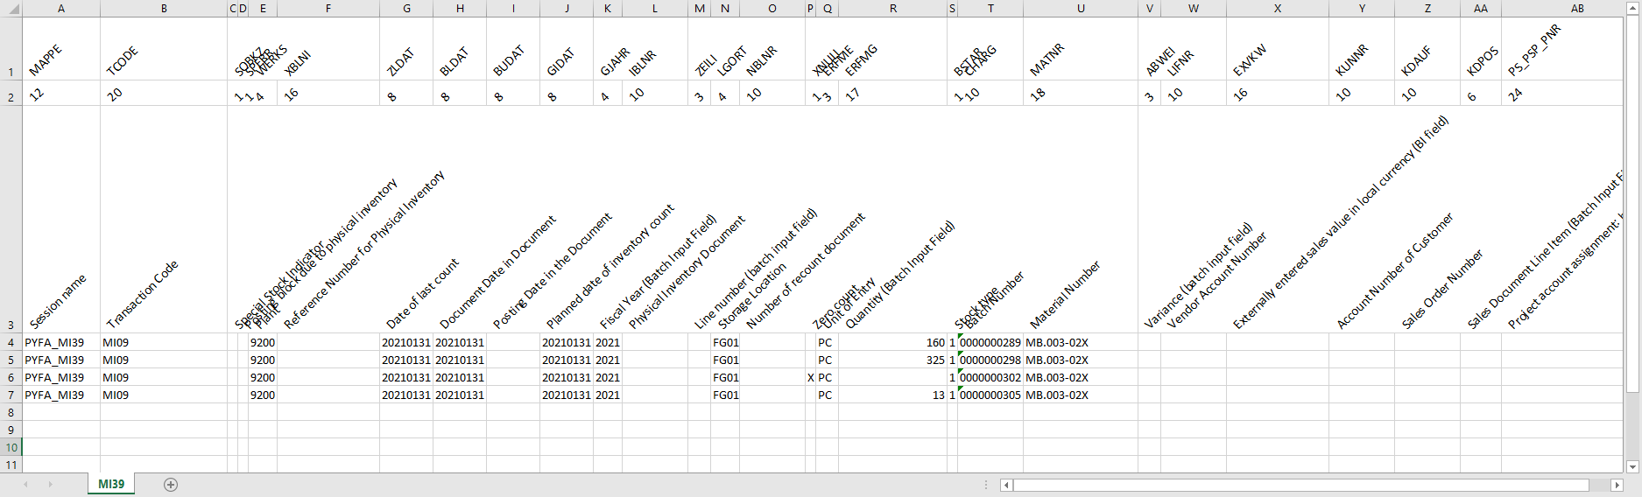Viewport: 1642px width, 497px height.
Task: Click the next sheet navigation arrow
Action: tap(50, 485)
